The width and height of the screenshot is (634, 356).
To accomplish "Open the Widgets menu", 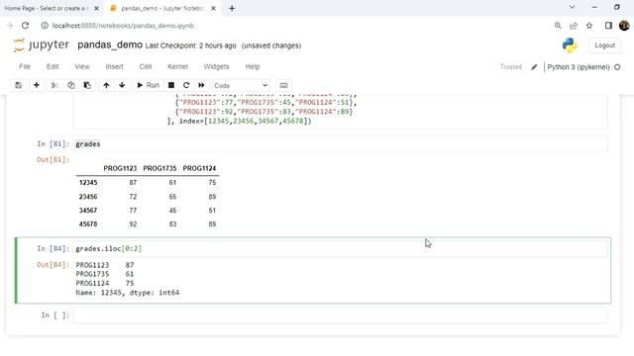I will point(216,66).
